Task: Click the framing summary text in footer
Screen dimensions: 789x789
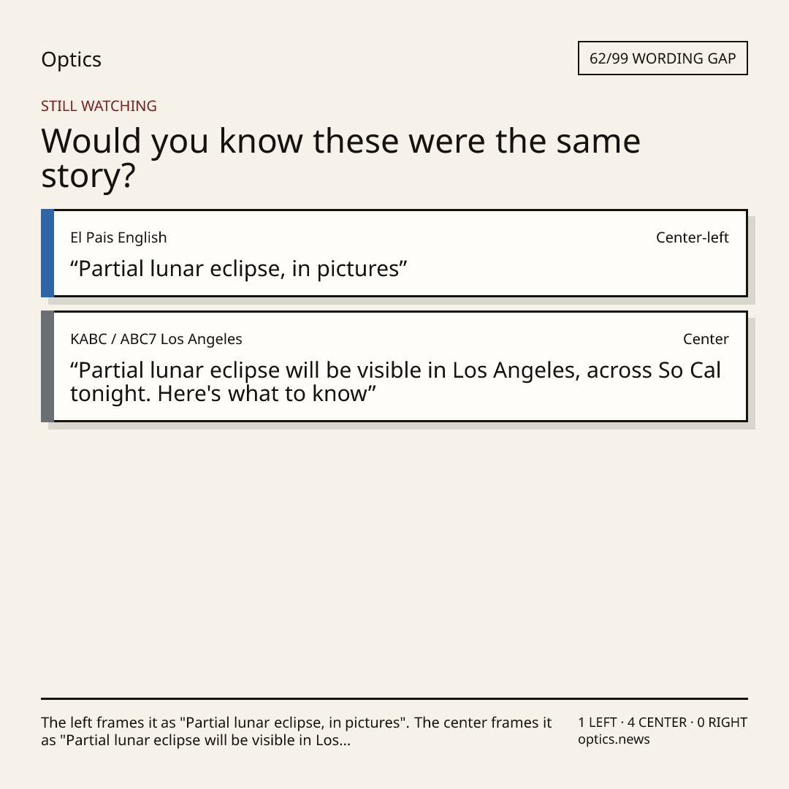Action: coord(297,731)
